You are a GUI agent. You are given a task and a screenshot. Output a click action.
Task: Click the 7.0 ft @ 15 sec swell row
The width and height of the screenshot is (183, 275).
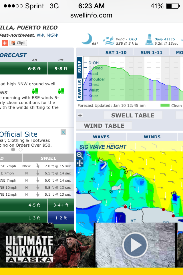point(37,166)
